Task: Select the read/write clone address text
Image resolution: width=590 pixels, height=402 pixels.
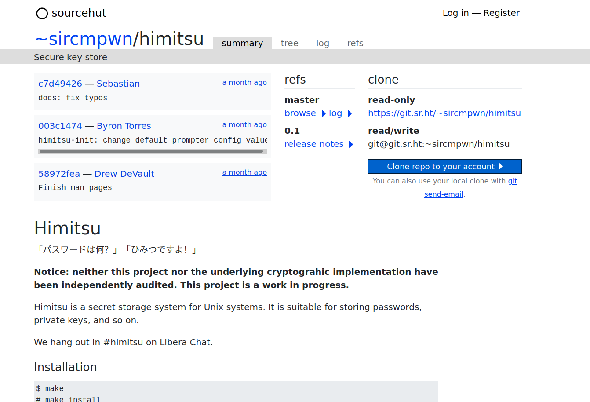Action: coord(439,144)
